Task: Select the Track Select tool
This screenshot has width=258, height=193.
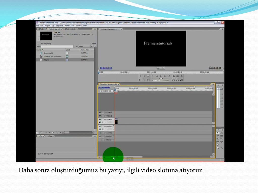Action: pos(222,133)
